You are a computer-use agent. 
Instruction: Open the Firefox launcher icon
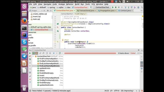point(24,21)
